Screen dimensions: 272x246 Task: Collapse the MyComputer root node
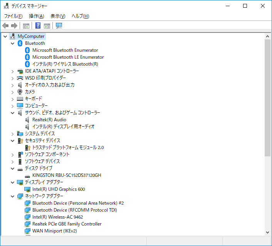(x=5, y=37)
